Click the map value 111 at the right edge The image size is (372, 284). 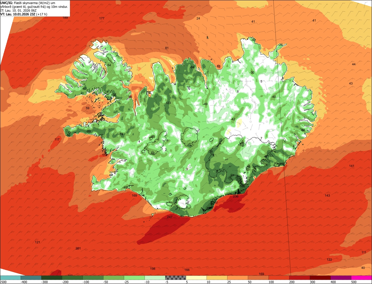tap(364, 252)
